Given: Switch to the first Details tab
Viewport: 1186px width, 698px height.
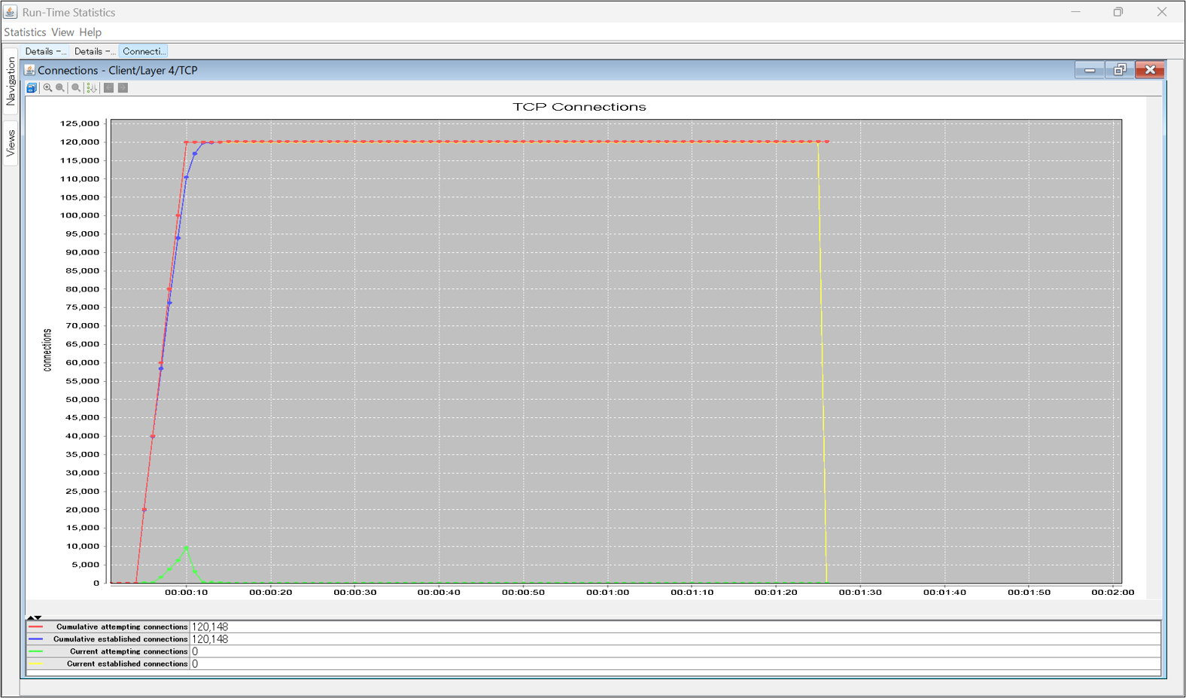Looking at the screenshot, I should (x=45, y=51).
